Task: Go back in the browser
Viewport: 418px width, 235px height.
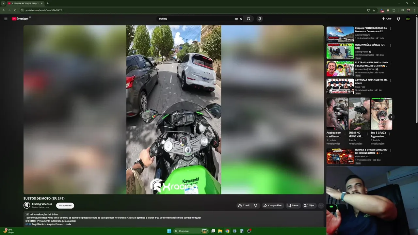Action: pyautogui.click(x=4, y=10)
